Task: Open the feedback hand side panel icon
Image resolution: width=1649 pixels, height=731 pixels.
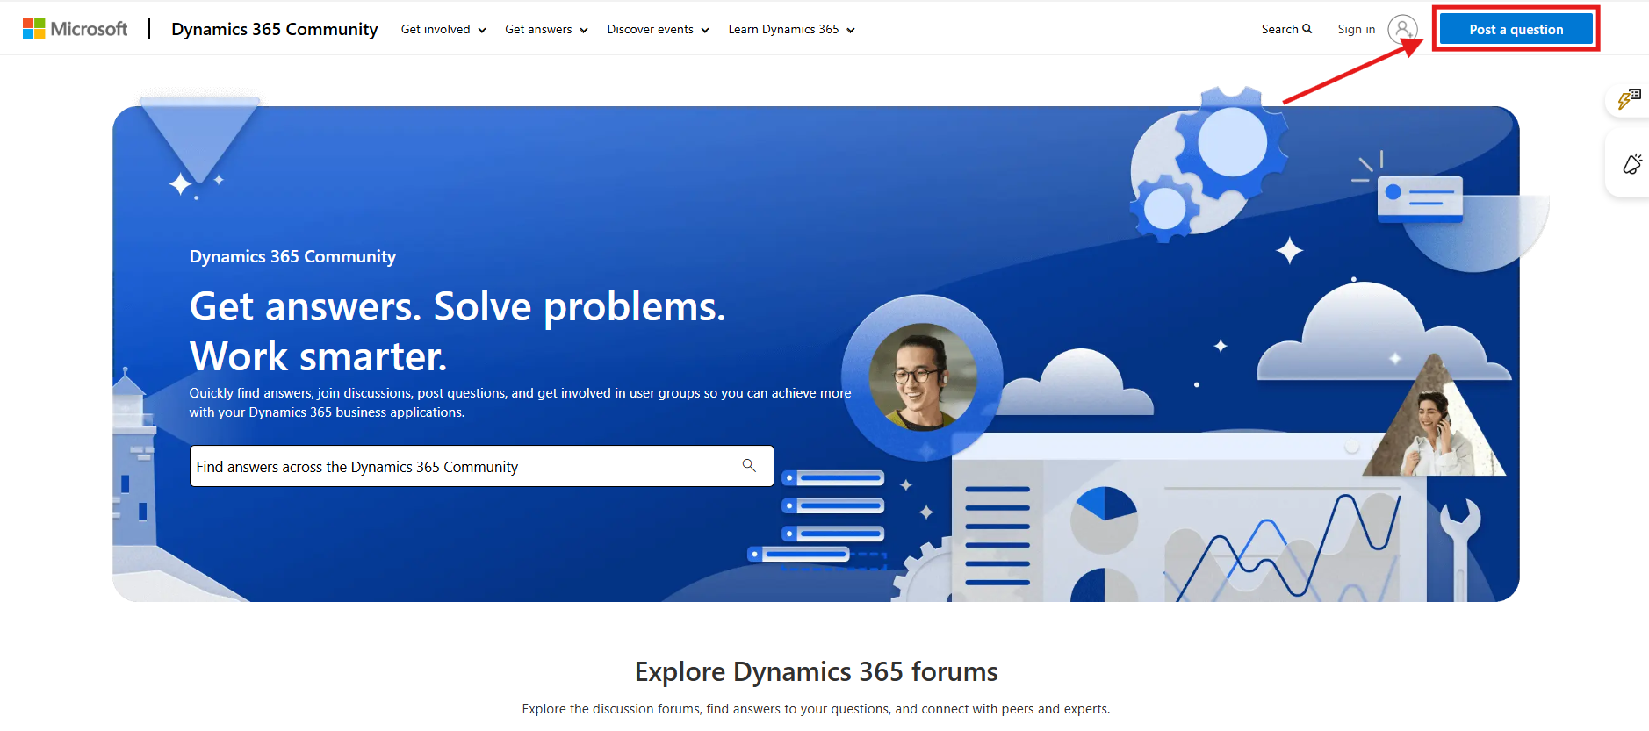Action: coord(1632,164)
